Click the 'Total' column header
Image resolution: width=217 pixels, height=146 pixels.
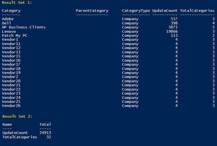(x=45, y=124)
